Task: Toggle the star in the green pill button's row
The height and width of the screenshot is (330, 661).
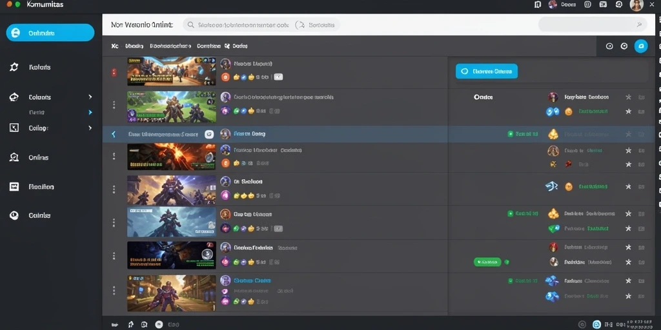Action: pyautogui.click(x=629, y=262)
